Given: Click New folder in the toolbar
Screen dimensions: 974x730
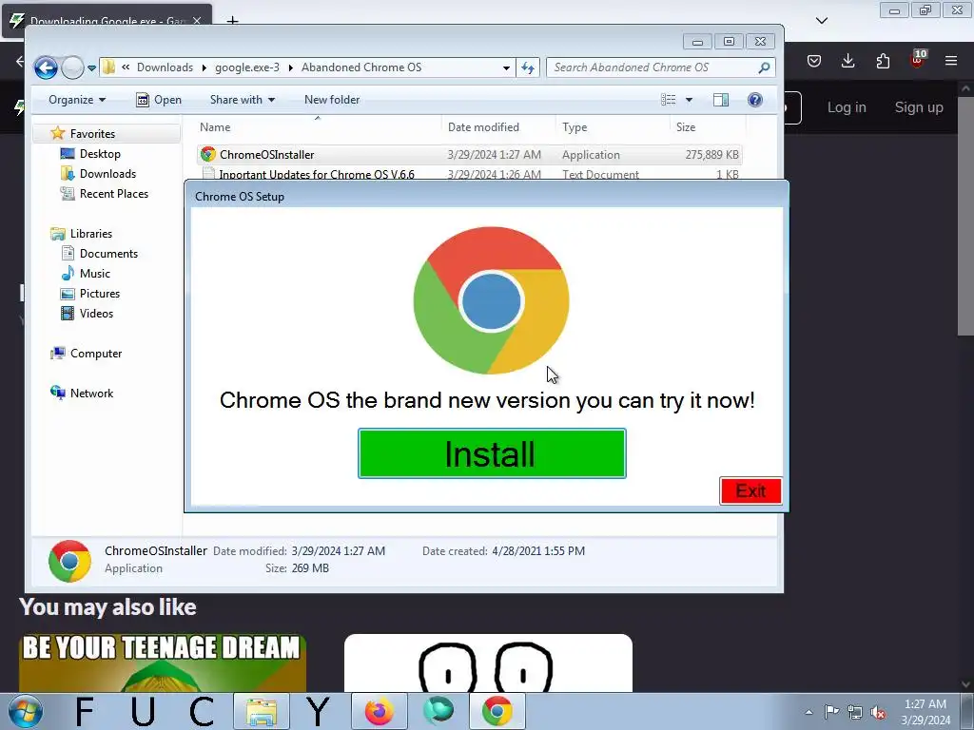Looking at the screenshot, I should coord(332,99).
